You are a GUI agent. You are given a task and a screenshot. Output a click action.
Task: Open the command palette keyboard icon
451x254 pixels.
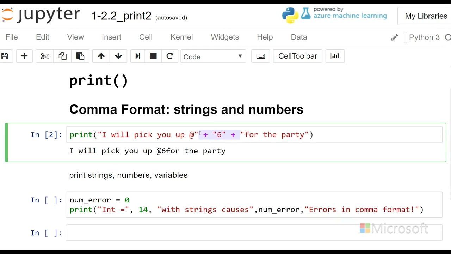click(x=261, y=56)
